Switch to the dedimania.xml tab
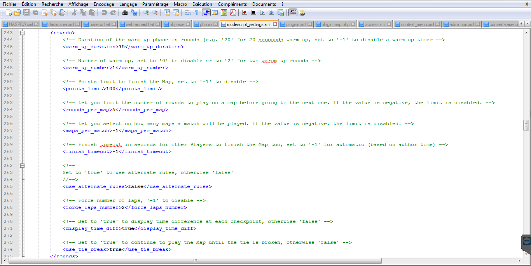The height and width of the screenshot is (266, 531). click(x=61, y=24)
